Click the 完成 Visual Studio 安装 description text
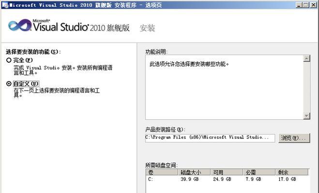 63,70
